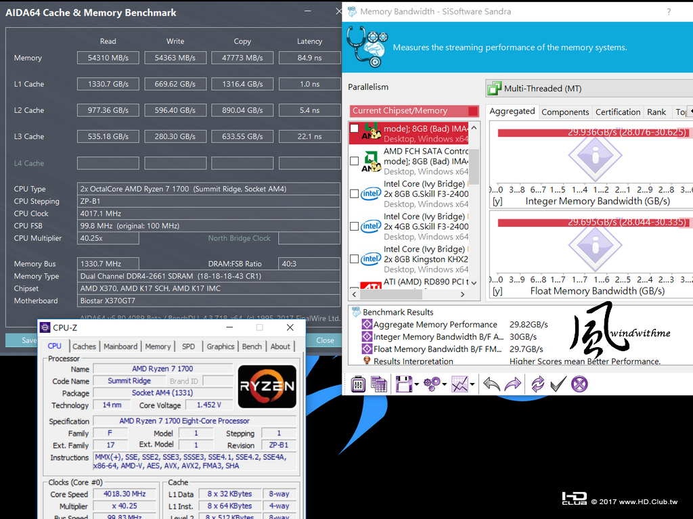Image resolution: width=693 pixels, height=519 pixels.
Task: Open the gears engine dropdown arrow
Action: (x=444, y=384)
